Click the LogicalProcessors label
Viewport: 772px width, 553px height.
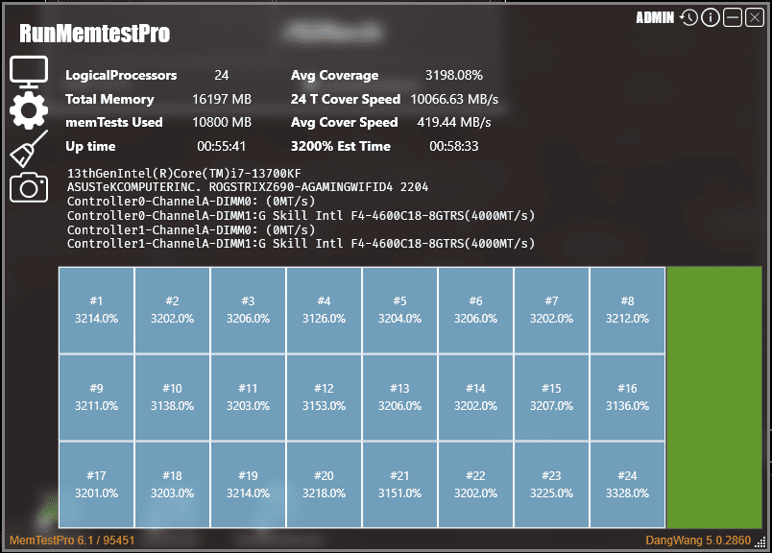pos(121,75)
